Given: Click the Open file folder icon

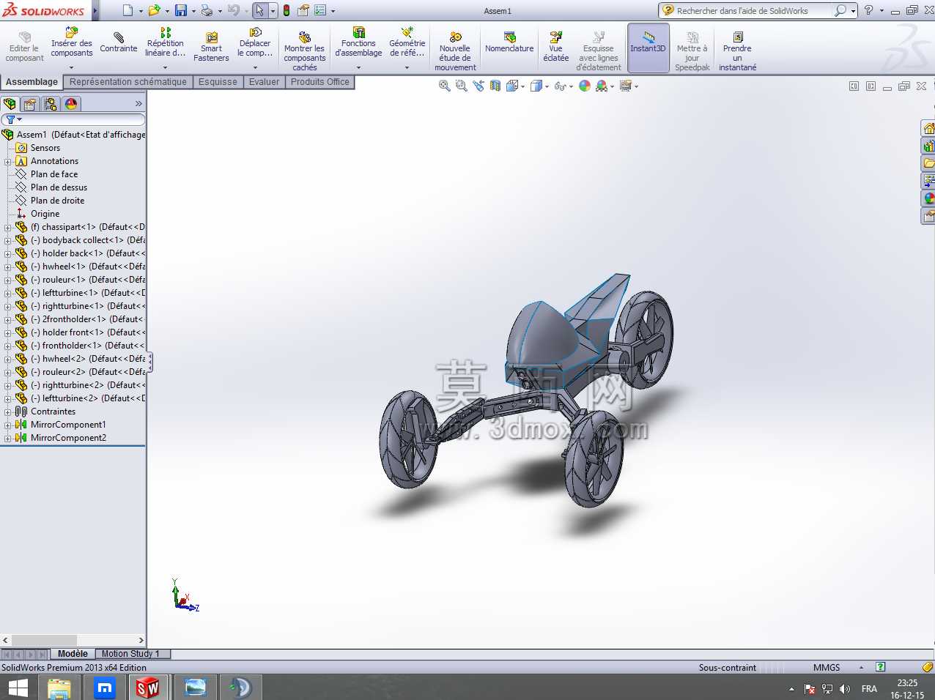Looking at the screenshot, I should [154, 10].
